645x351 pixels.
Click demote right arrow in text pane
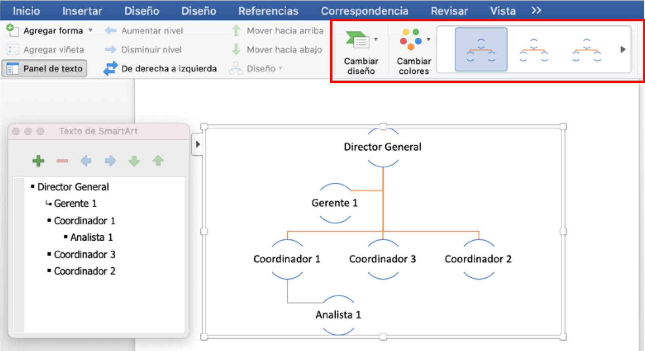(110, 161)
